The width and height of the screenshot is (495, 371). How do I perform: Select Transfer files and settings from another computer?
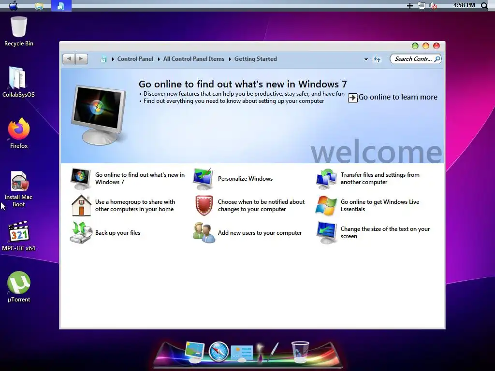[x=380, y=179]
